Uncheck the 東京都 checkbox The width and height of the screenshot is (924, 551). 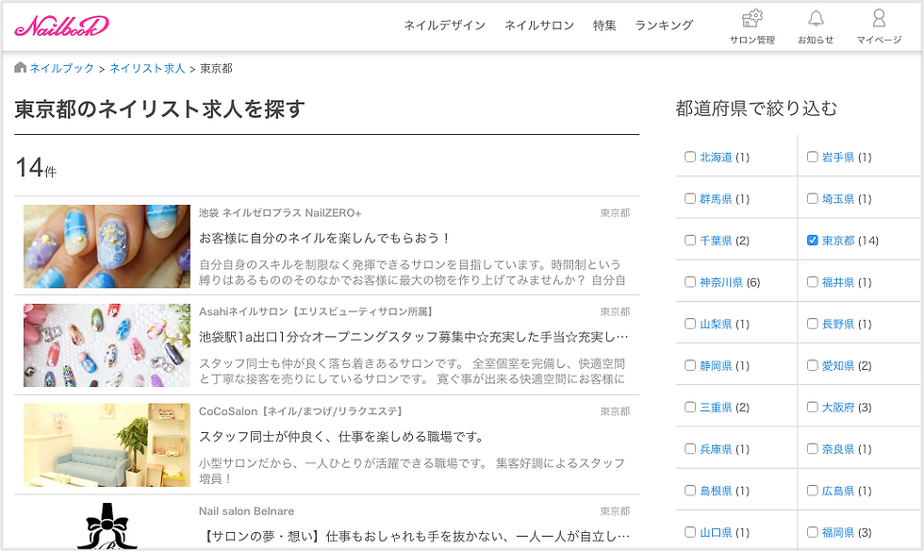(x=812, y=240)
